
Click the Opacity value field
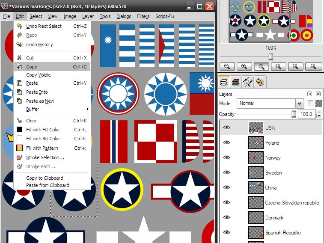[x=306, y=114]
